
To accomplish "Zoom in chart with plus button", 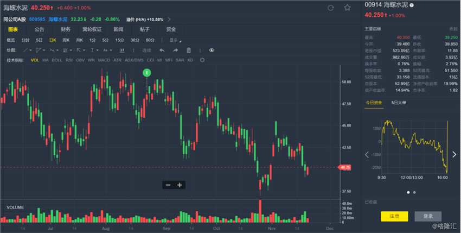I will (x=180, y=185).
